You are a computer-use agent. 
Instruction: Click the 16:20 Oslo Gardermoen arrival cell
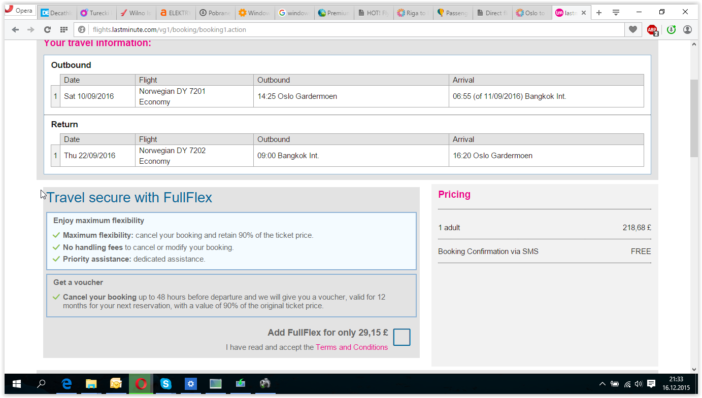click(x=547, y=156)
